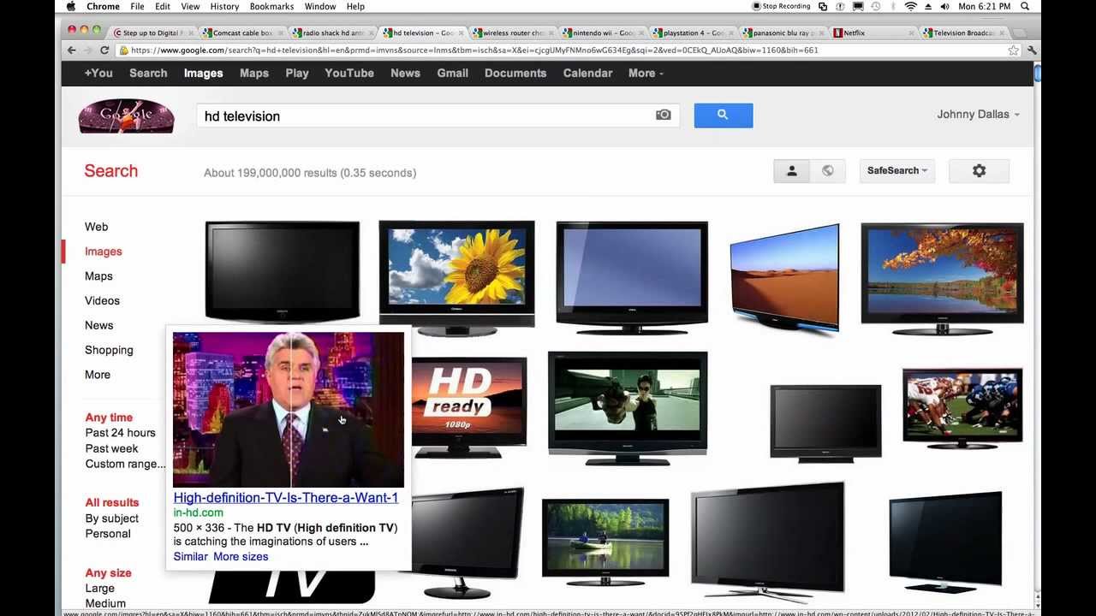Viewport: 1096px width, 616px height.
Task: Open Gmail from the top bar
Action: click(x=453, y=73)
